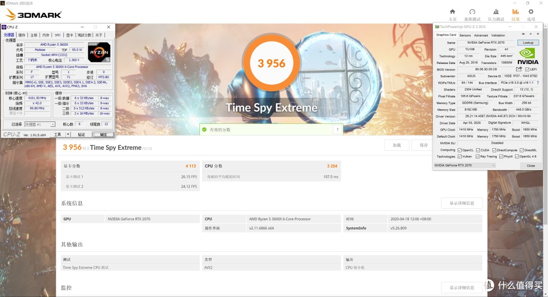Toggle UEFI checkbox in GPU-Z
Screen dimensions: 548x297
527,69
